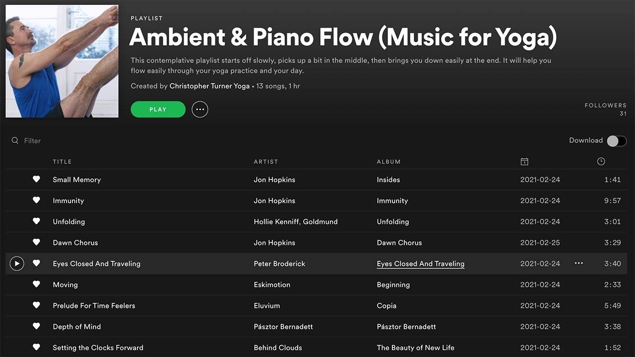Open the playlist options ellipsis menu
Screen dimensions: 635x357
click(x=200, y=109)
